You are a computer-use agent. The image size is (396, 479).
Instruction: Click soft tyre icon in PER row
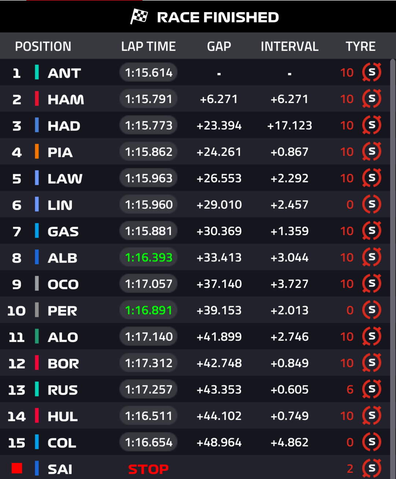(372, 310)
